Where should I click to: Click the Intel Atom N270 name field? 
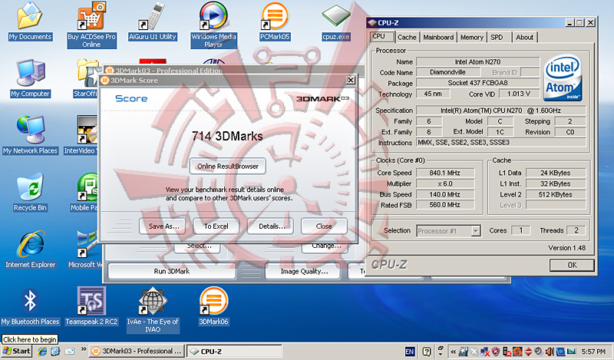click(477, 61)
